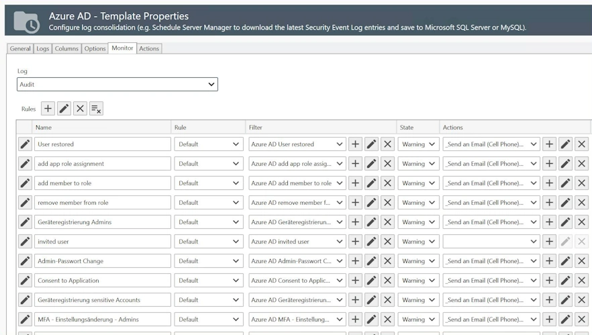592x335 pixels.
Task: Click the Filter column header
Action: (x=321, y=128)
